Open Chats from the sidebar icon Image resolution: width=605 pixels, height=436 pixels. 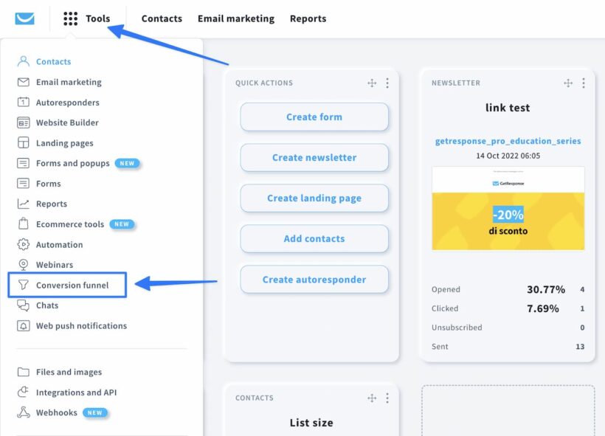24,305
